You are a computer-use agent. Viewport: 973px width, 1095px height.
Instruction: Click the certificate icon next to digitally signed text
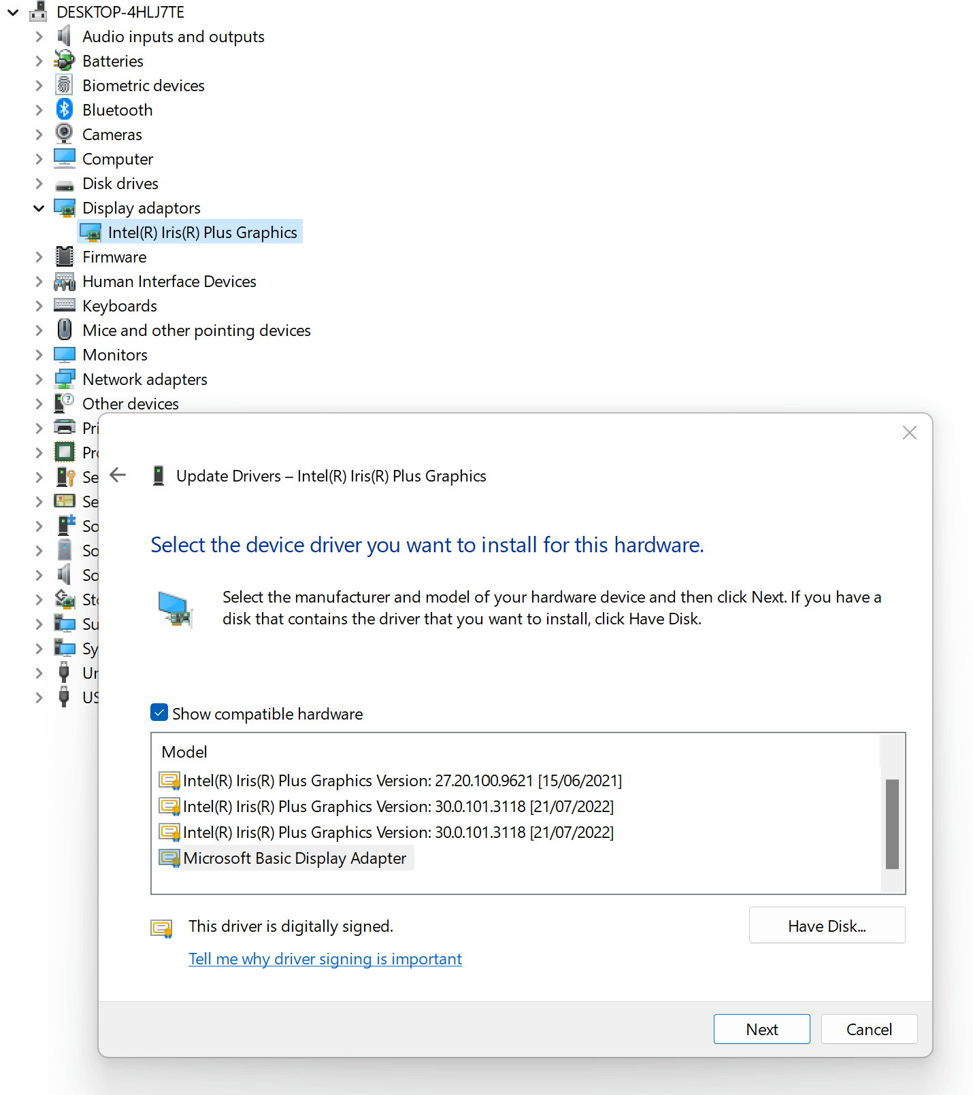click(162, 928)
